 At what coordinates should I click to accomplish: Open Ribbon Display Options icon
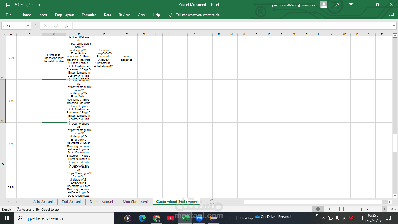[x=351, y=5]
